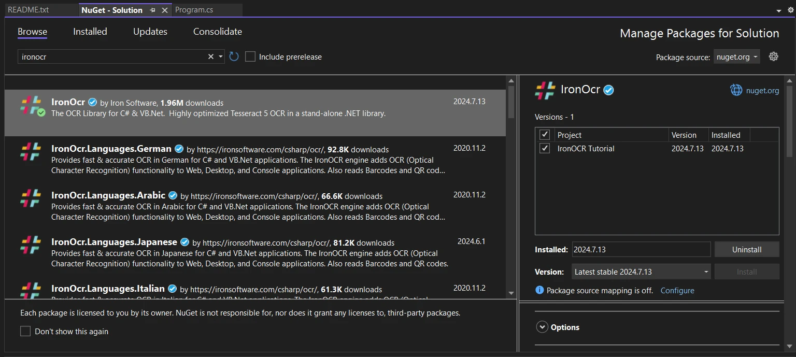796x357 pixels.
Task: Open the Program.cs document tab
Action: pyautogui.click(x=194, y=10)
